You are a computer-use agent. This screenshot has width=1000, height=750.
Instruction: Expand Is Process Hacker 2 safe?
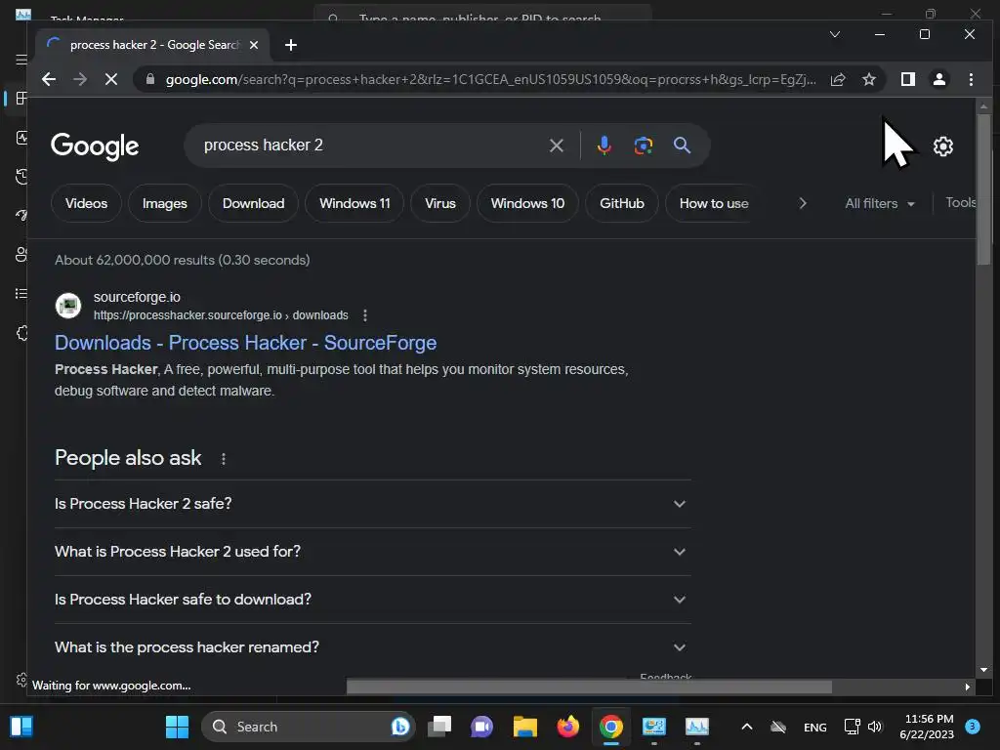[372, 504]
